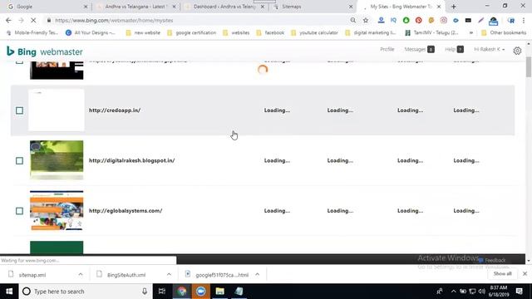Open the green droplet extension icon
The width and height of the screenshot is (532, 299).
pos(406,20)
